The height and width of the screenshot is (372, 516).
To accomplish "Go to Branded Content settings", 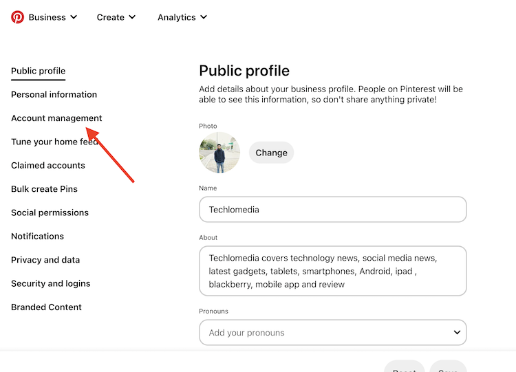I will [x=46, y=307].
